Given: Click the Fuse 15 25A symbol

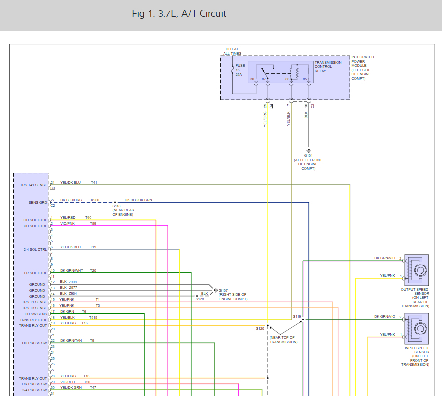Looking at the screenshot, I should coord(232,70).
